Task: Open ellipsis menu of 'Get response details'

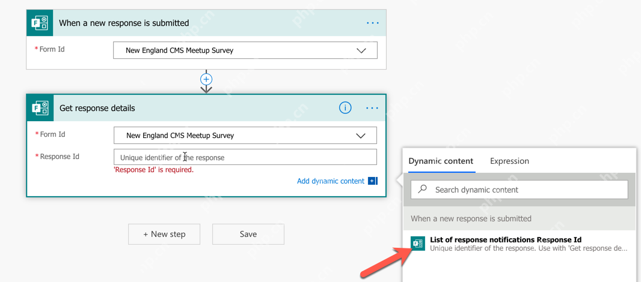Action: (372, 108)
